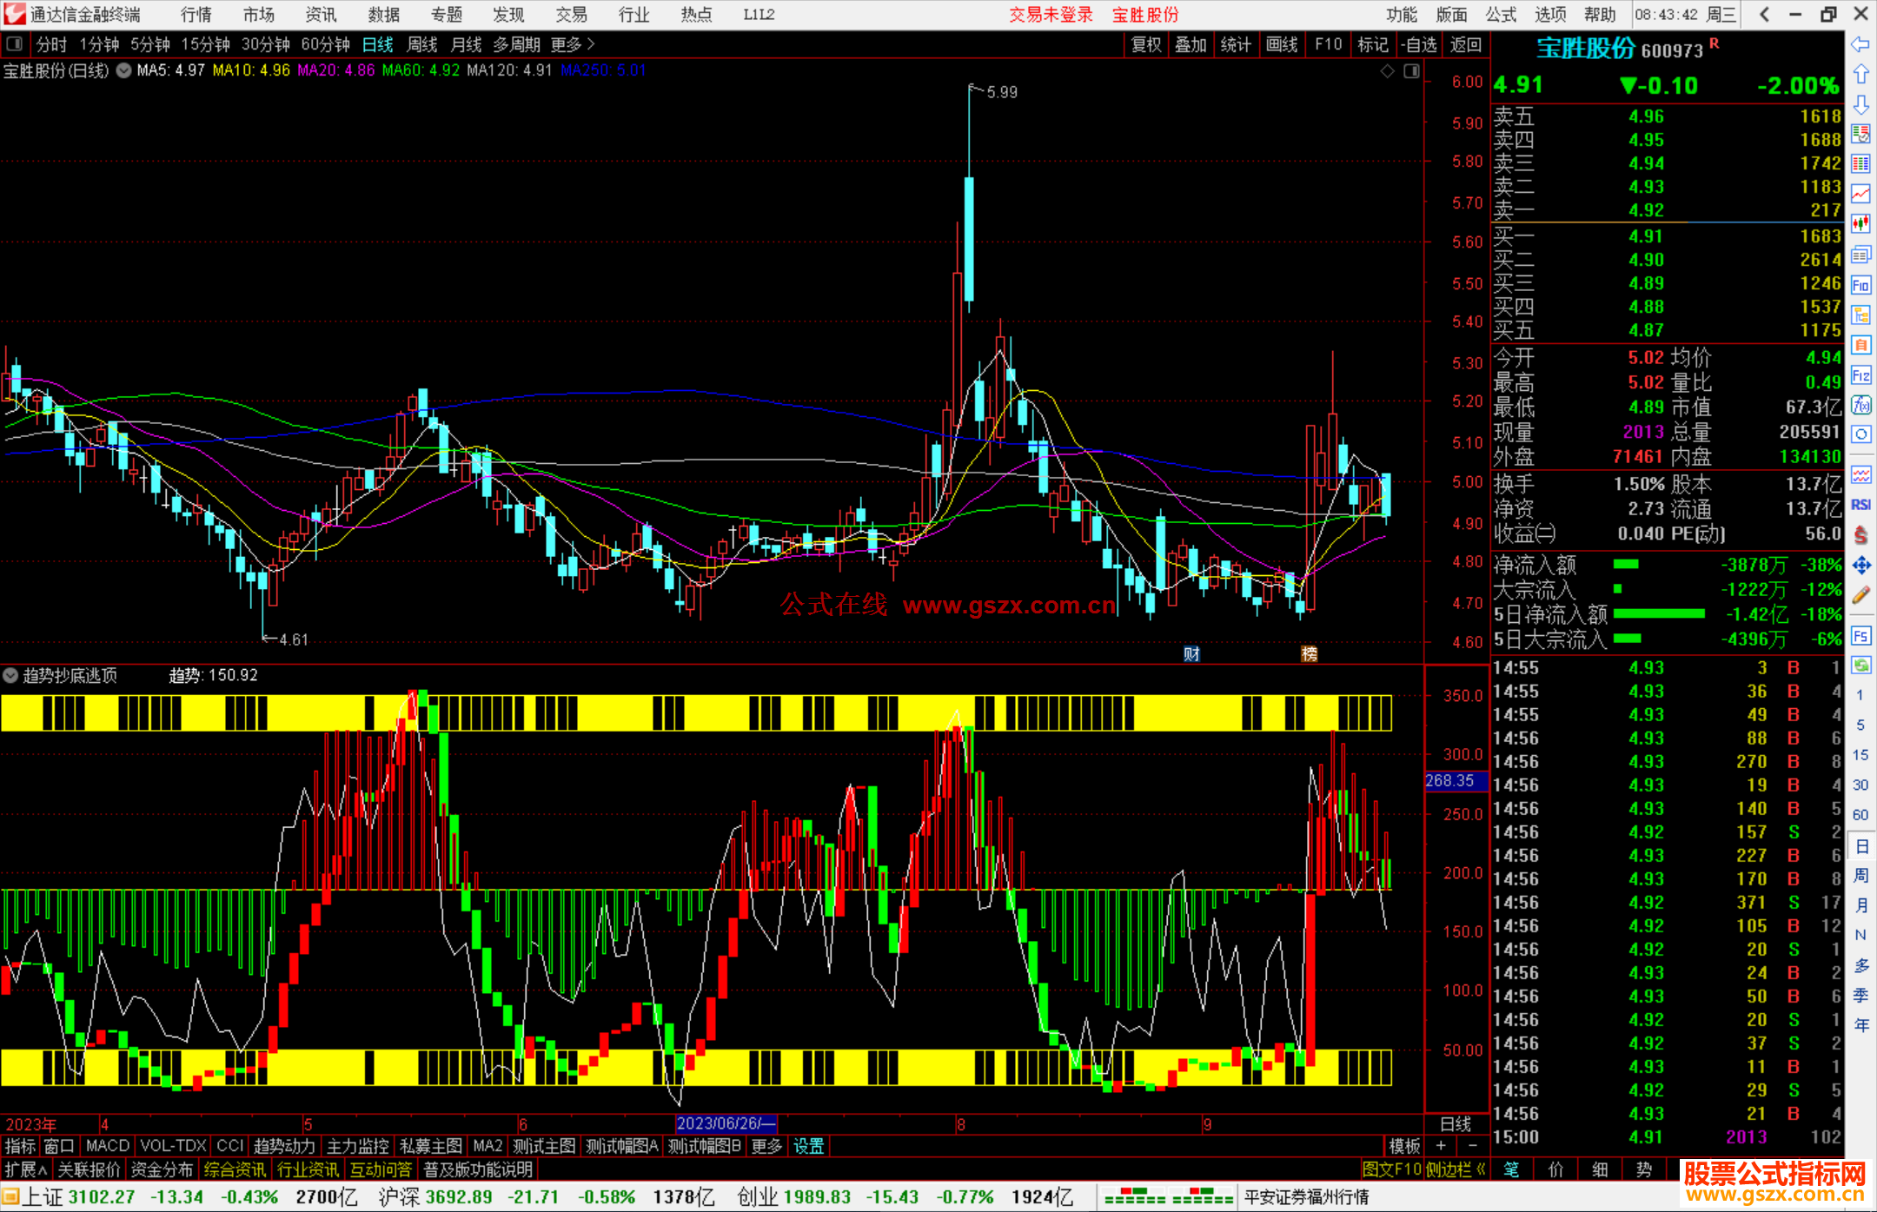Image resolution: width=1877 pixels, height=1212 pixels.
Task: Select the 势 tab under trades
Action: tap(1643, 1169)
